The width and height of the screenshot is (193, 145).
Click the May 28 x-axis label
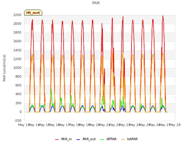175,125
